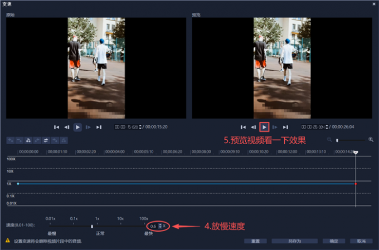Click the speed value stepper arrows
Screen dimensions: 379x250
click(x=160, y=226)
